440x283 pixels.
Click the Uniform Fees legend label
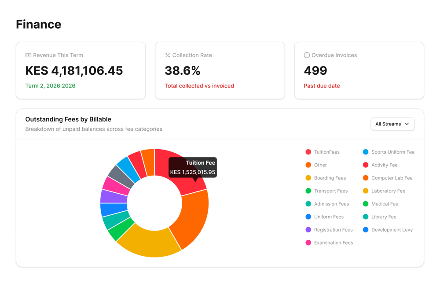[x=329, y=217]
